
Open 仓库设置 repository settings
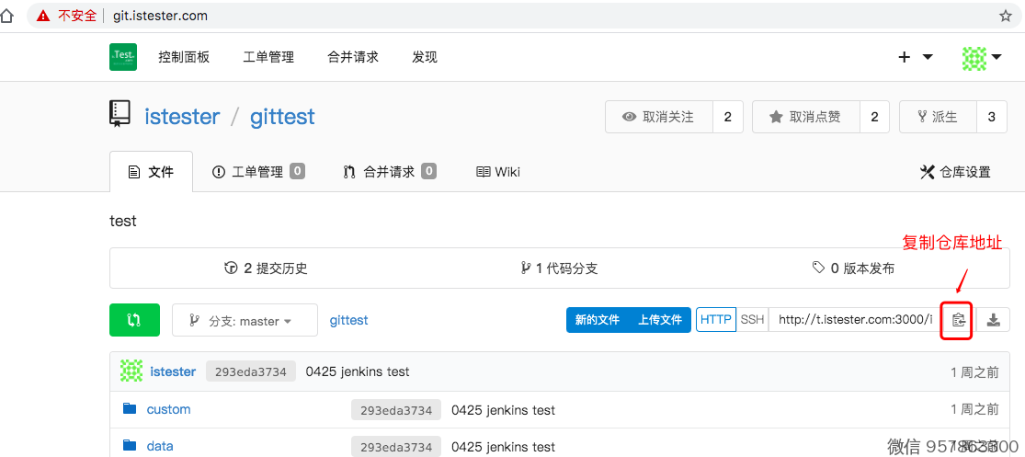coord(955,172)
